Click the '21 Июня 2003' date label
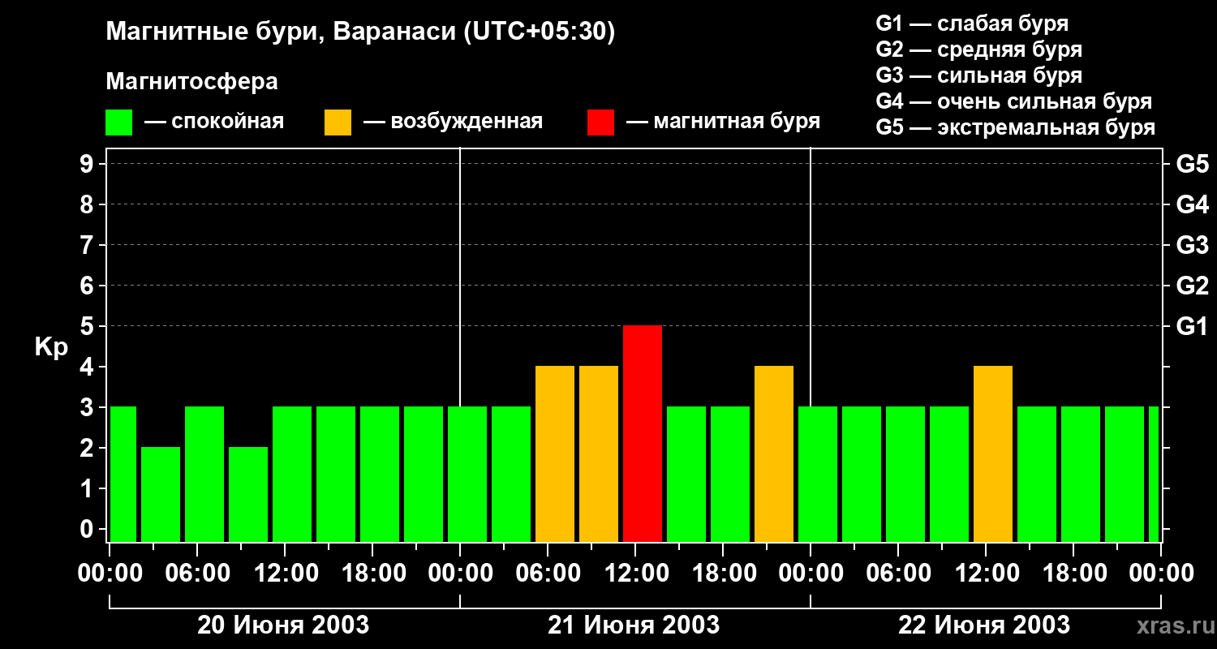This screenshot has height=649, width=1217. click(x=634, y=625)
